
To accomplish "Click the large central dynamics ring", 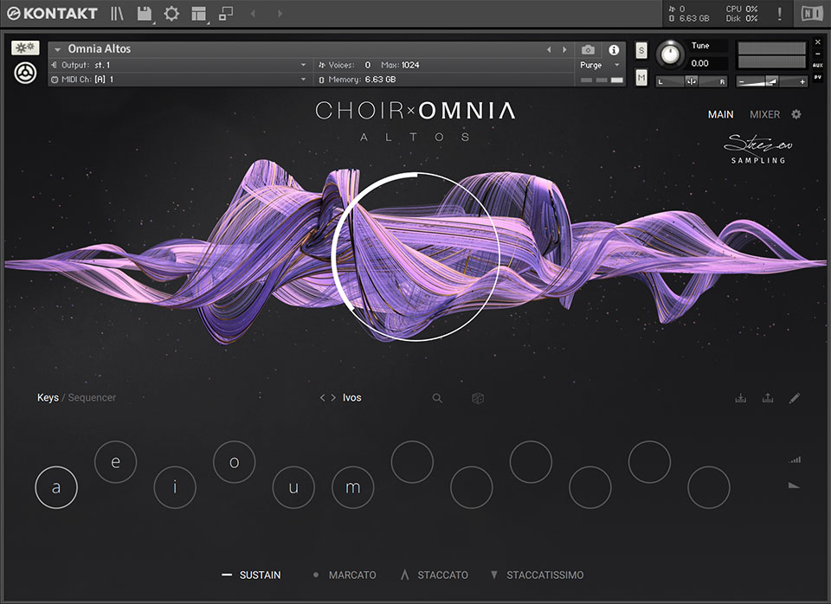I will click(x=416, y=257).
